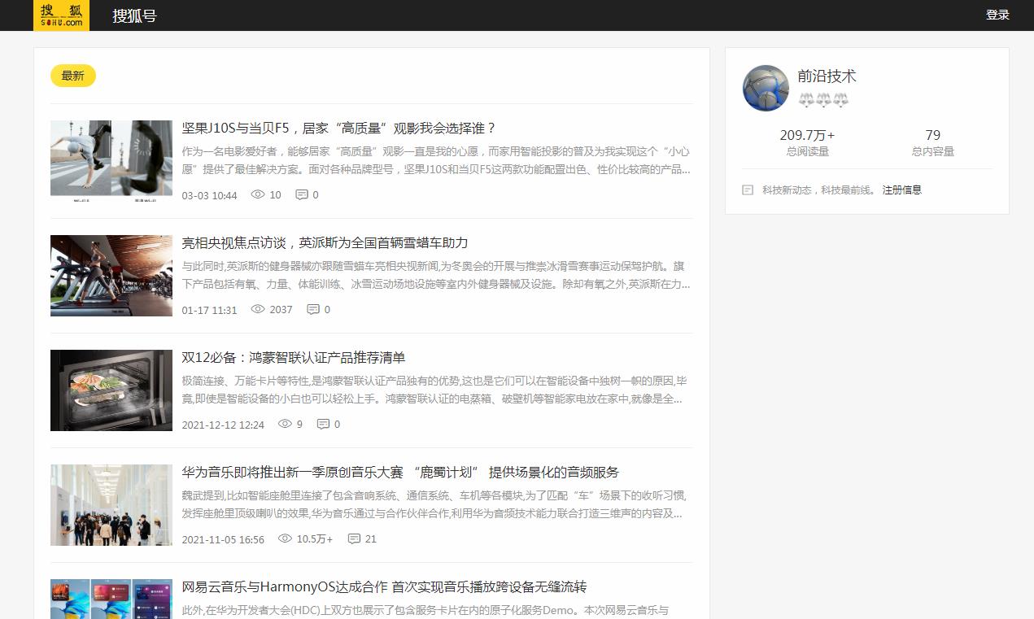Open article 双12必备：鸿蒙智联认证产品推荐清单
The width and height of the screenshot is (1034, 619).
point(294,357)
